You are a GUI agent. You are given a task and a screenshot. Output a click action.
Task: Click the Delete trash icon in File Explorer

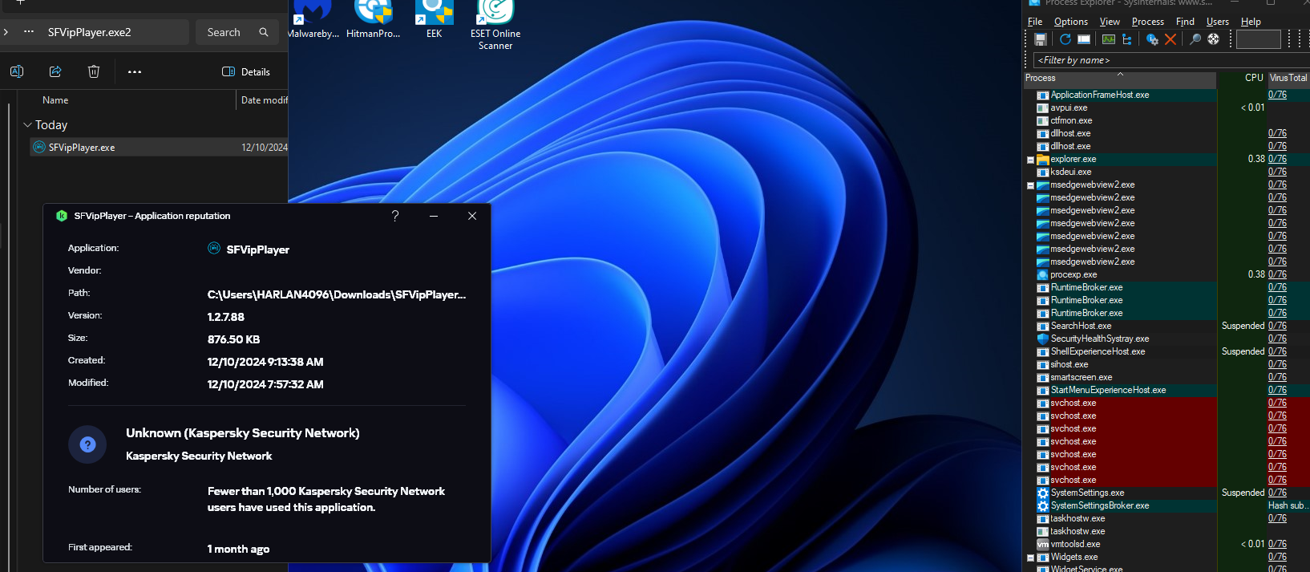[x=94, y=71]
